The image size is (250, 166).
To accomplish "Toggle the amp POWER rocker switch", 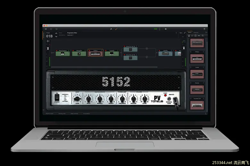I will tap(57, 97).
